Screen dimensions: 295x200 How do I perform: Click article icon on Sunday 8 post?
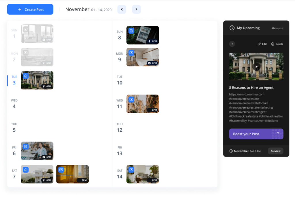[131, 31]
